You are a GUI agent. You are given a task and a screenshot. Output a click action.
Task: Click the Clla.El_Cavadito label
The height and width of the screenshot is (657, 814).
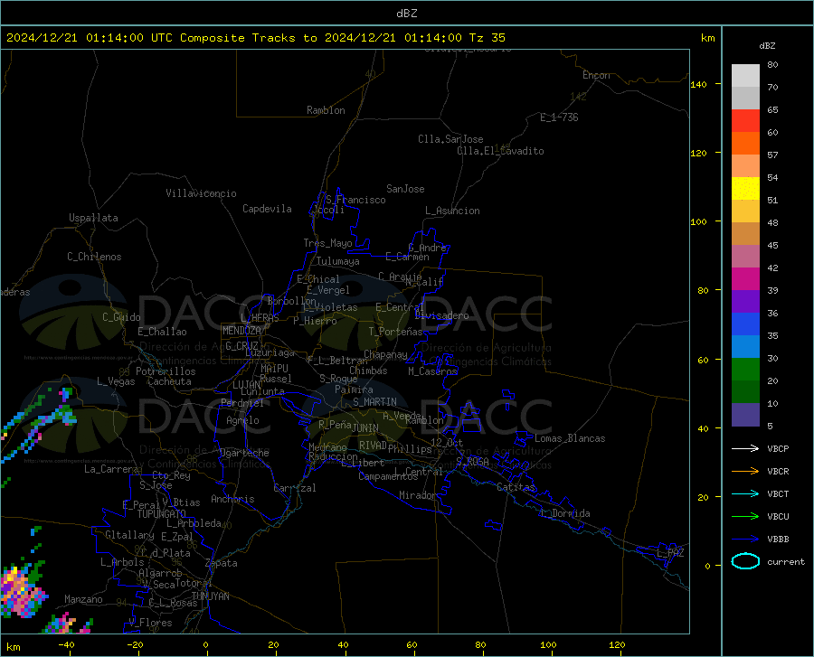click(x=500, y=151)
